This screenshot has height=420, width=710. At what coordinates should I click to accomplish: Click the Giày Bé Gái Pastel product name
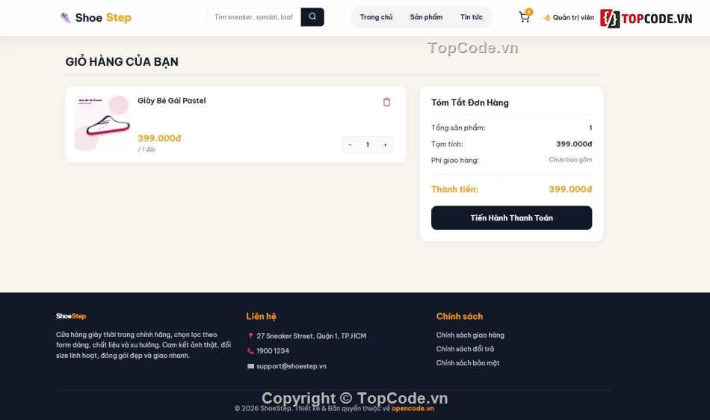point(172,100)
